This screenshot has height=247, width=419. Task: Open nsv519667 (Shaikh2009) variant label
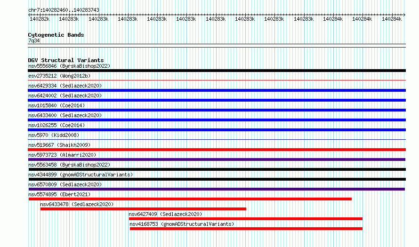point(59,145)
